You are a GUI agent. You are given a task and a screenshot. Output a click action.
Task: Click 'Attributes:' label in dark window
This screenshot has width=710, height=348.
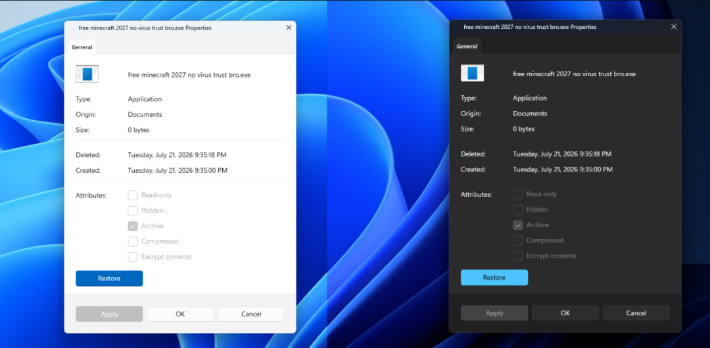(476, 194)
